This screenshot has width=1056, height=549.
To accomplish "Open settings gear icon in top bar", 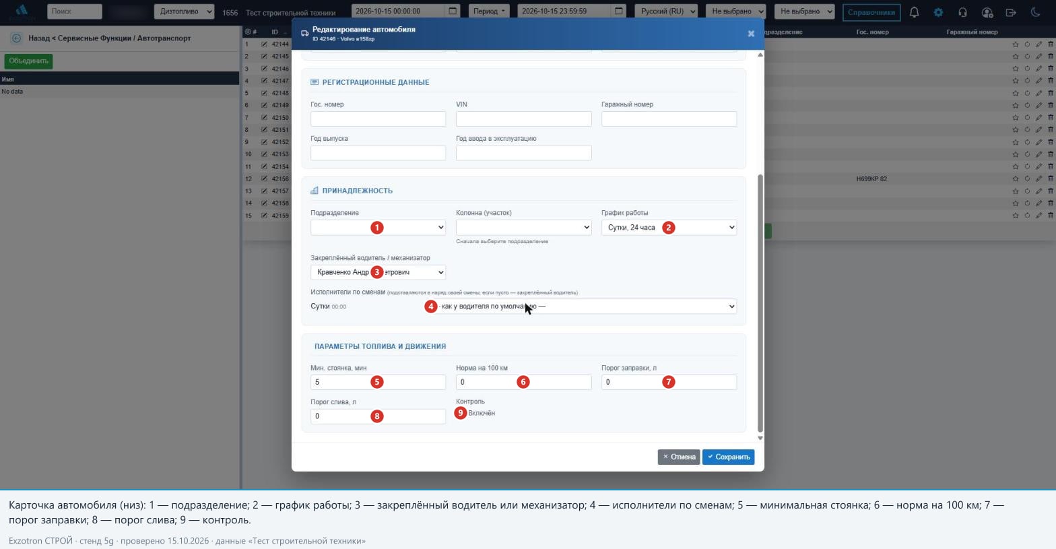I will [938, 11].
